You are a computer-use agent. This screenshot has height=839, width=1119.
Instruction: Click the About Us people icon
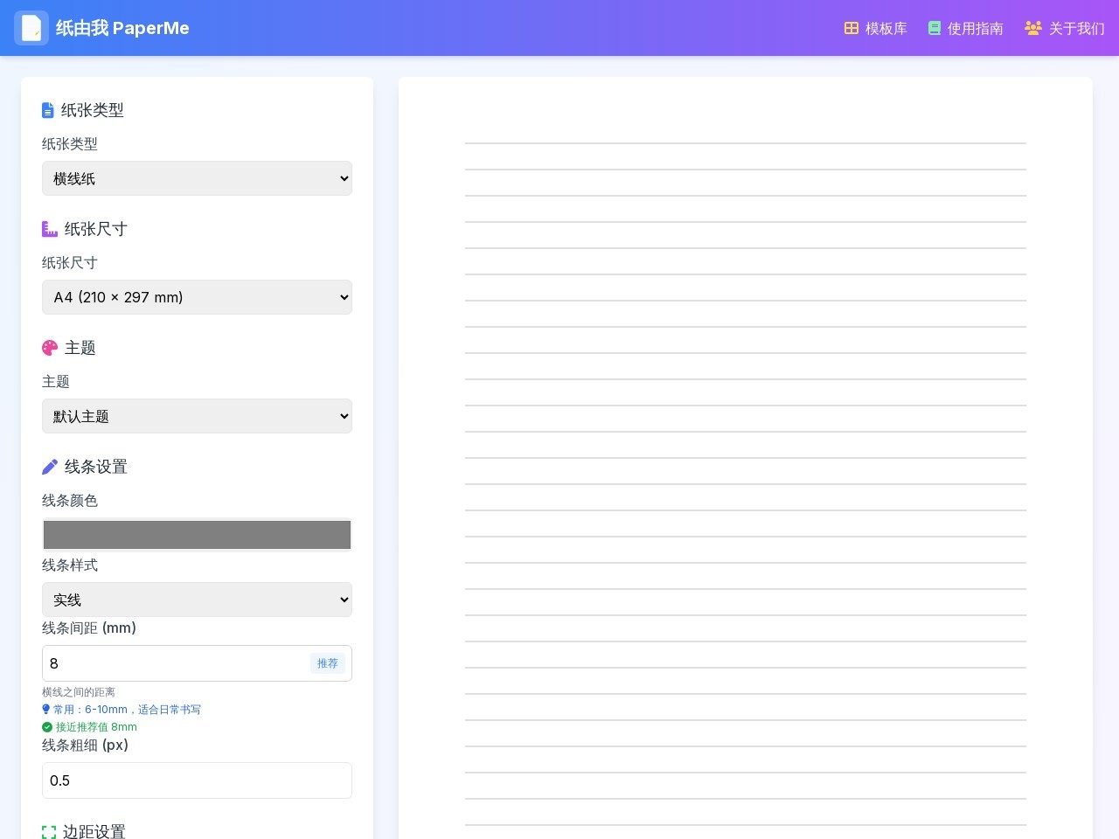1033,28
